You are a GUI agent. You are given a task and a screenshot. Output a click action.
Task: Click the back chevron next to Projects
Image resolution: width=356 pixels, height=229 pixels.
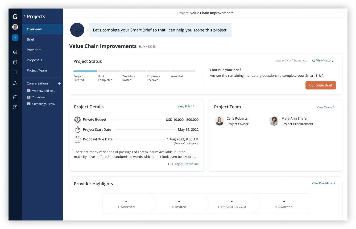[24, 17]
